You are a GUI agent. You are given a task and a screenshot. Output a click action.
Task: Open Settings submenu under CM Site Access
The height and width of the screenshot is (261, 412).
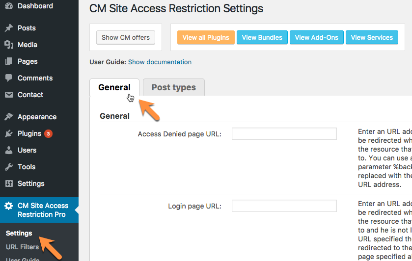19,233
